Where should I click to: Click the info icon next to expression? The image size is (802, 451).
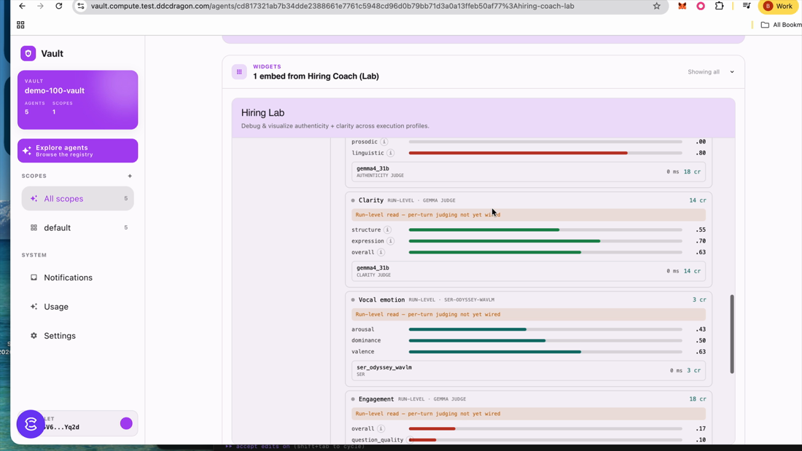coord(390,241)
